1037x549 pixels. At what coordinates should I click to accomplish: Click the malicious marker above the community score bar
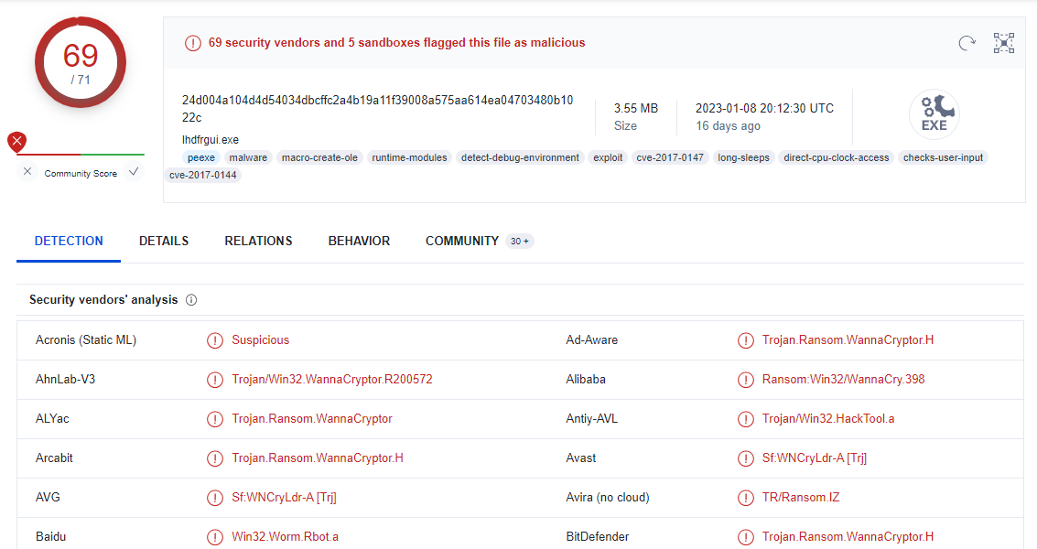click(x=16, y=141)
